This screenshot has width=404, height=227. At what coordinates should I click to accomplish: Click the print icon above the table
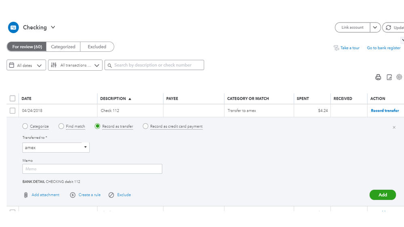[x=378, y=77]
